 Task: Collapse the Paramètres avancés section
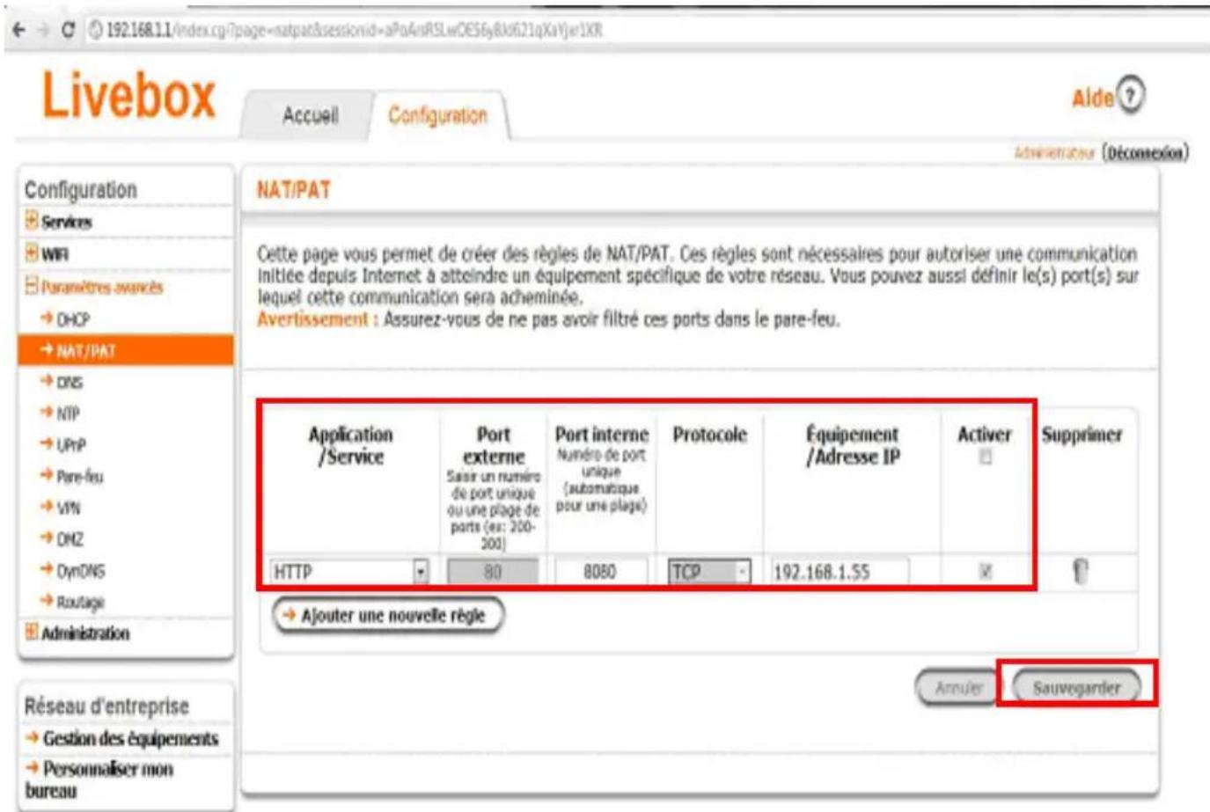(x=94, y=287)
